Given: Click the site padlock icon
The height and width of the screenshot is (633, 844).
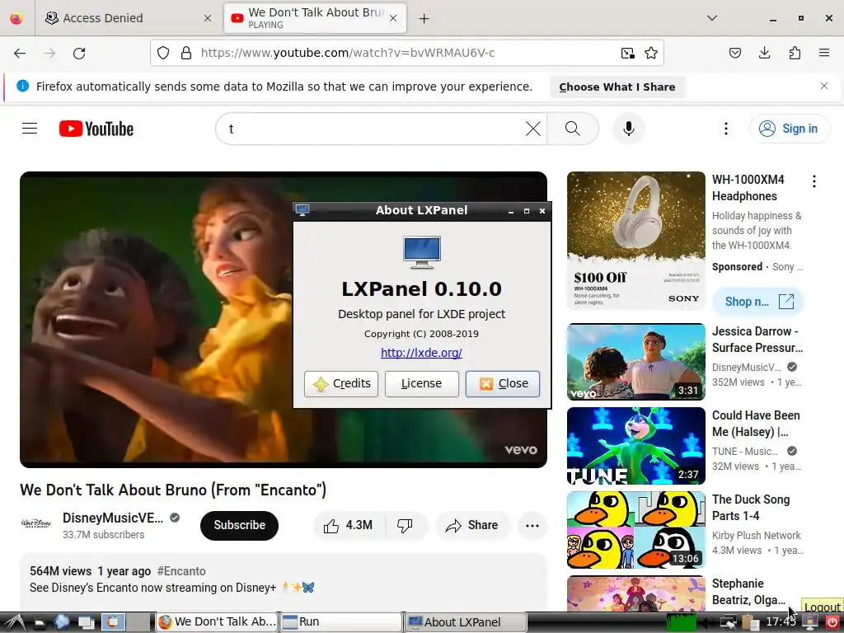Looking at the screenshot, I should coord(186,53).
